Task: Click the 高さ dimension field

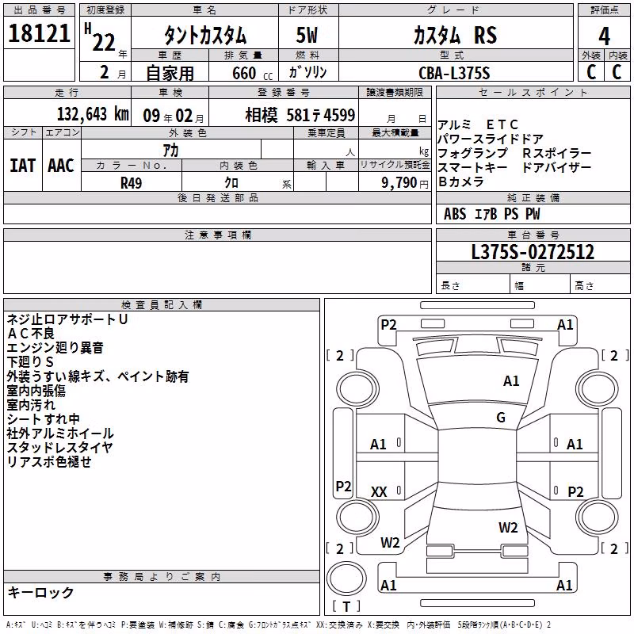Action: [x=600, y=285]
